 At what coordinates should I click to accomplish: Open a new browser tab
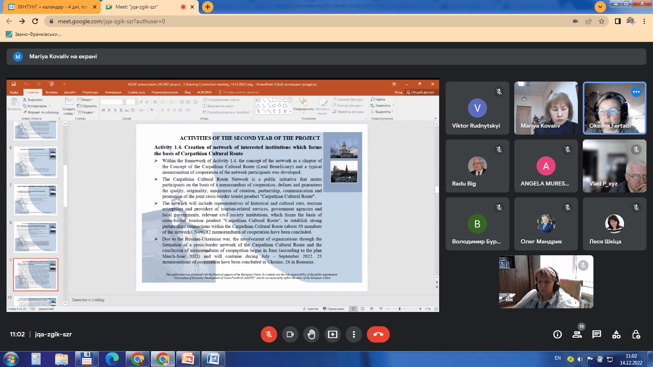coord(208,7)
